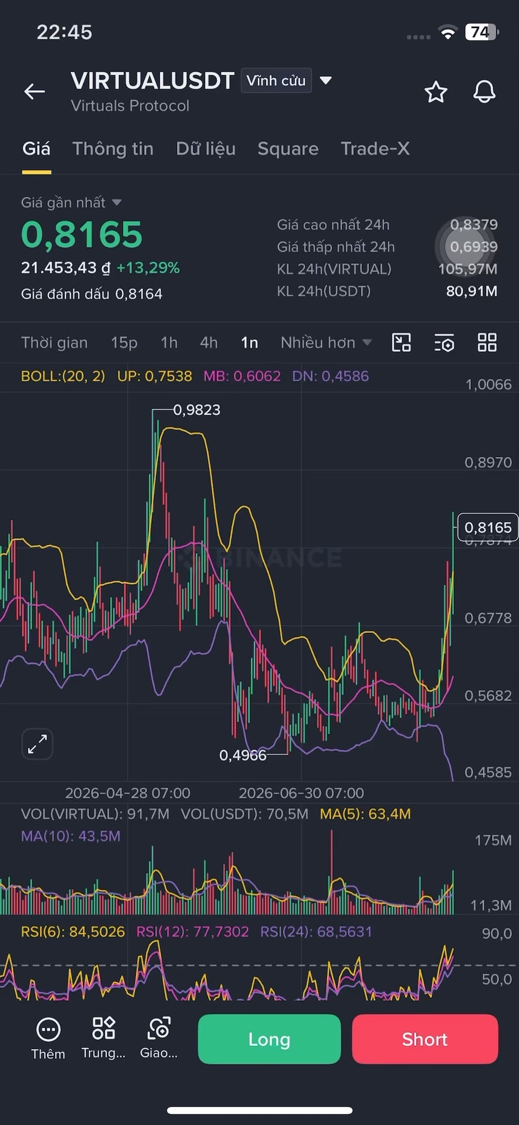Tap the UP: 0,7538 Bollinger value

(155, 376)
